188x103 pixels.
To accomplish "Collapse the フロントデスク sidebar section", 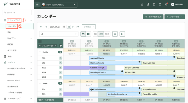I will tap(31, 20).
